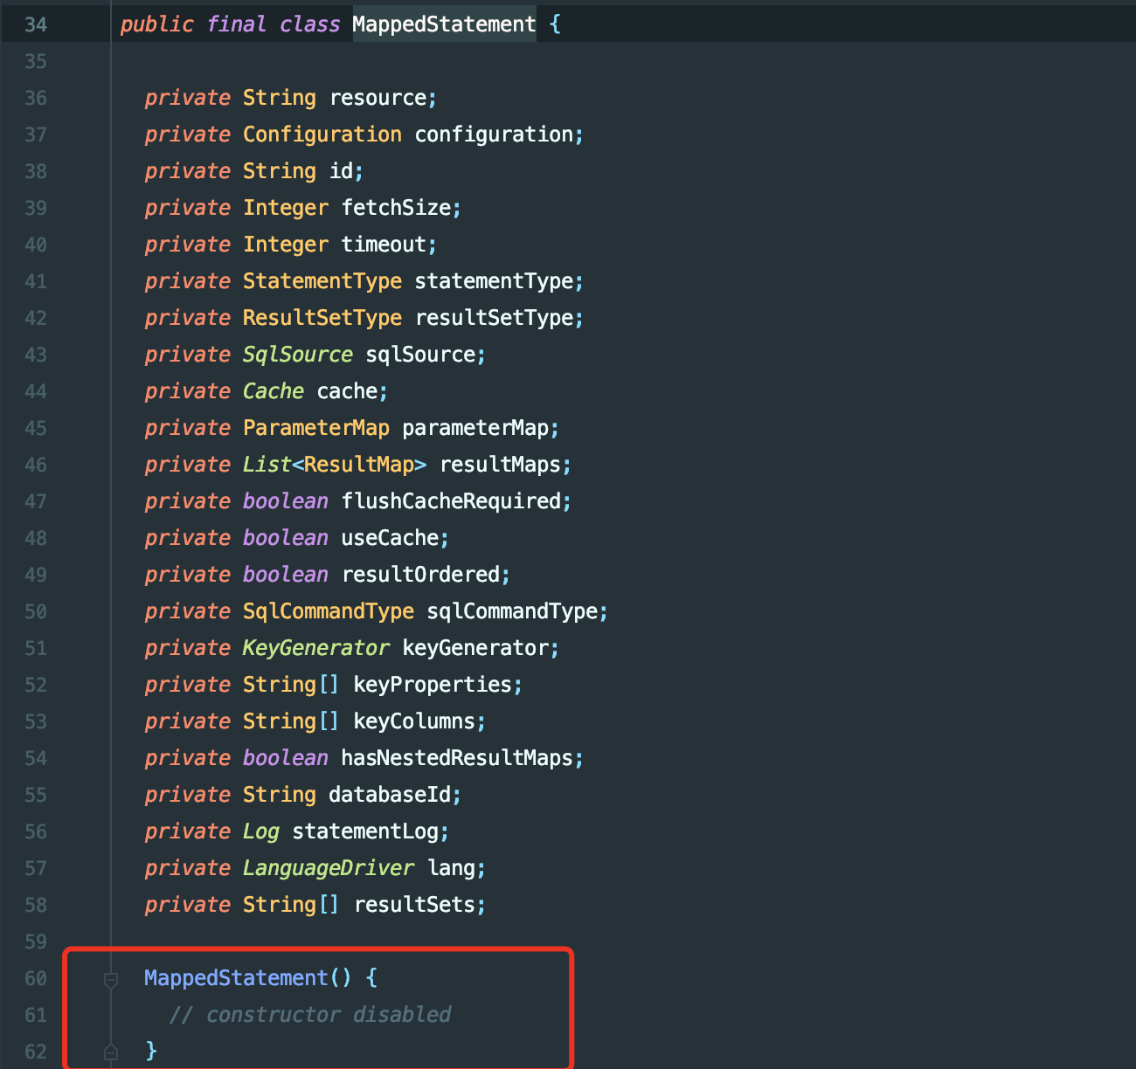1136x1069 pixels.
Task: Click the 'id' field on line 38
Action: (x=341, y=171)
